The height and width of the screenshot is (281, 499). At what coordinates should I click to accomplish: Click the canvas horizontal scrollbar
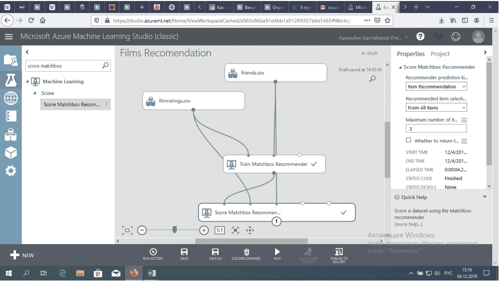coord(251,241)
